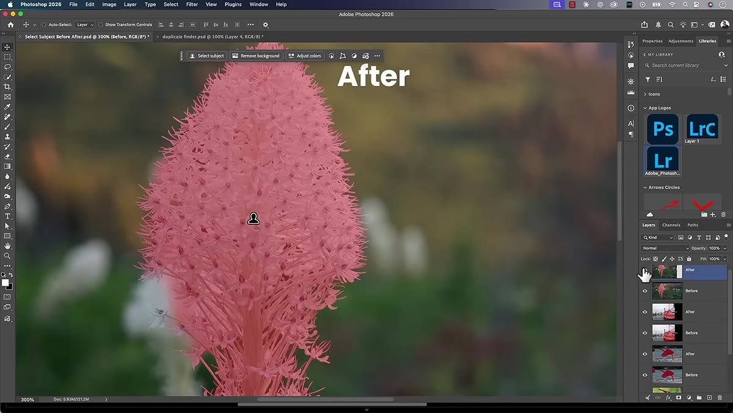This screenshot has height=413, width=733.
Task: Select the LrC Layer 1 library thumbnail
Action: (x=701, y=129)
